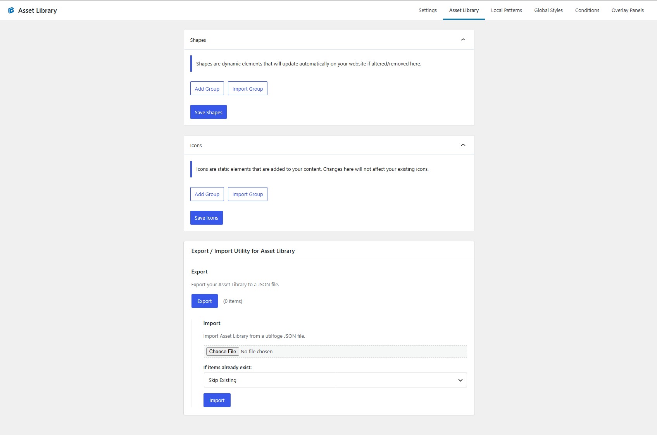This screenshot has width=657, height=435.
Task: Click the Import button at bottom
Action: click(x=217, y=400)
